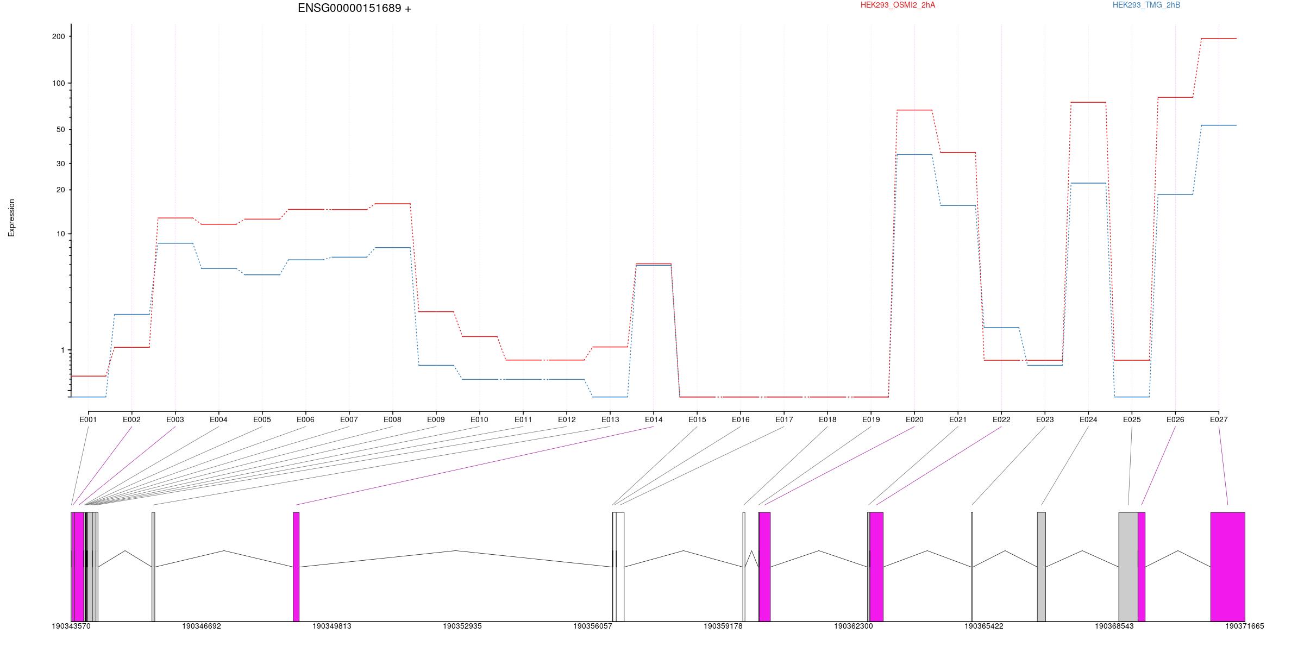Viewport: 1304px width, 652px height.
Task: Select the blue line segment above E027
Action: pos(1219,126)
